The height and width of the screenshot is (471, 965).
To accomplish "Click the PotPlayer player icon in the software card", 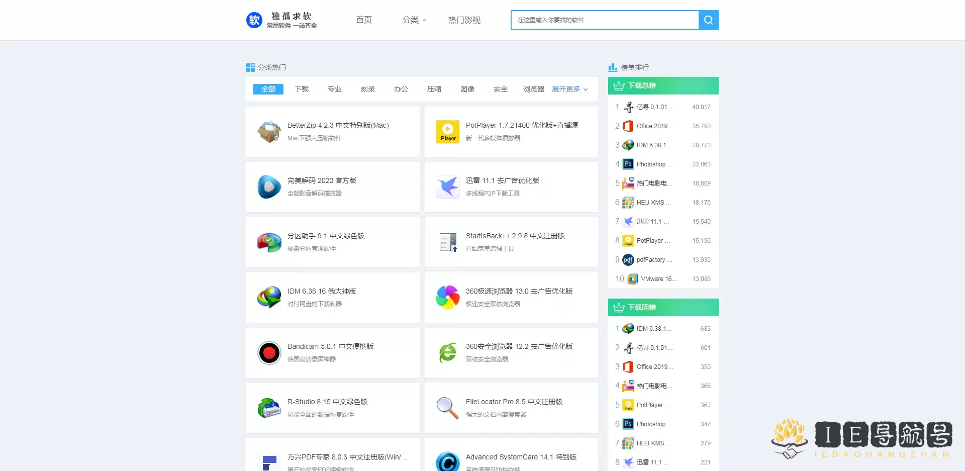I will coord(447,132).
